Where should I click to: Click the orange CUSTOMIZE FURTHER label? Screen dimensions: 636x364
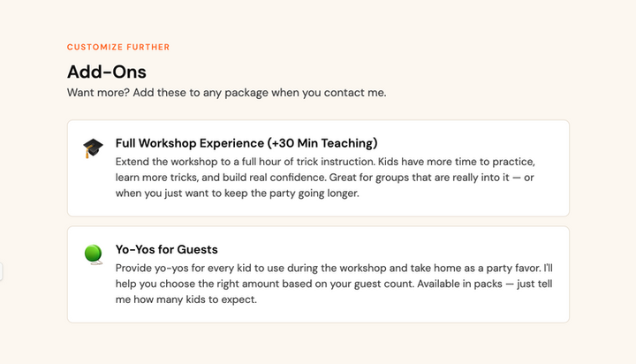point(118,47)
